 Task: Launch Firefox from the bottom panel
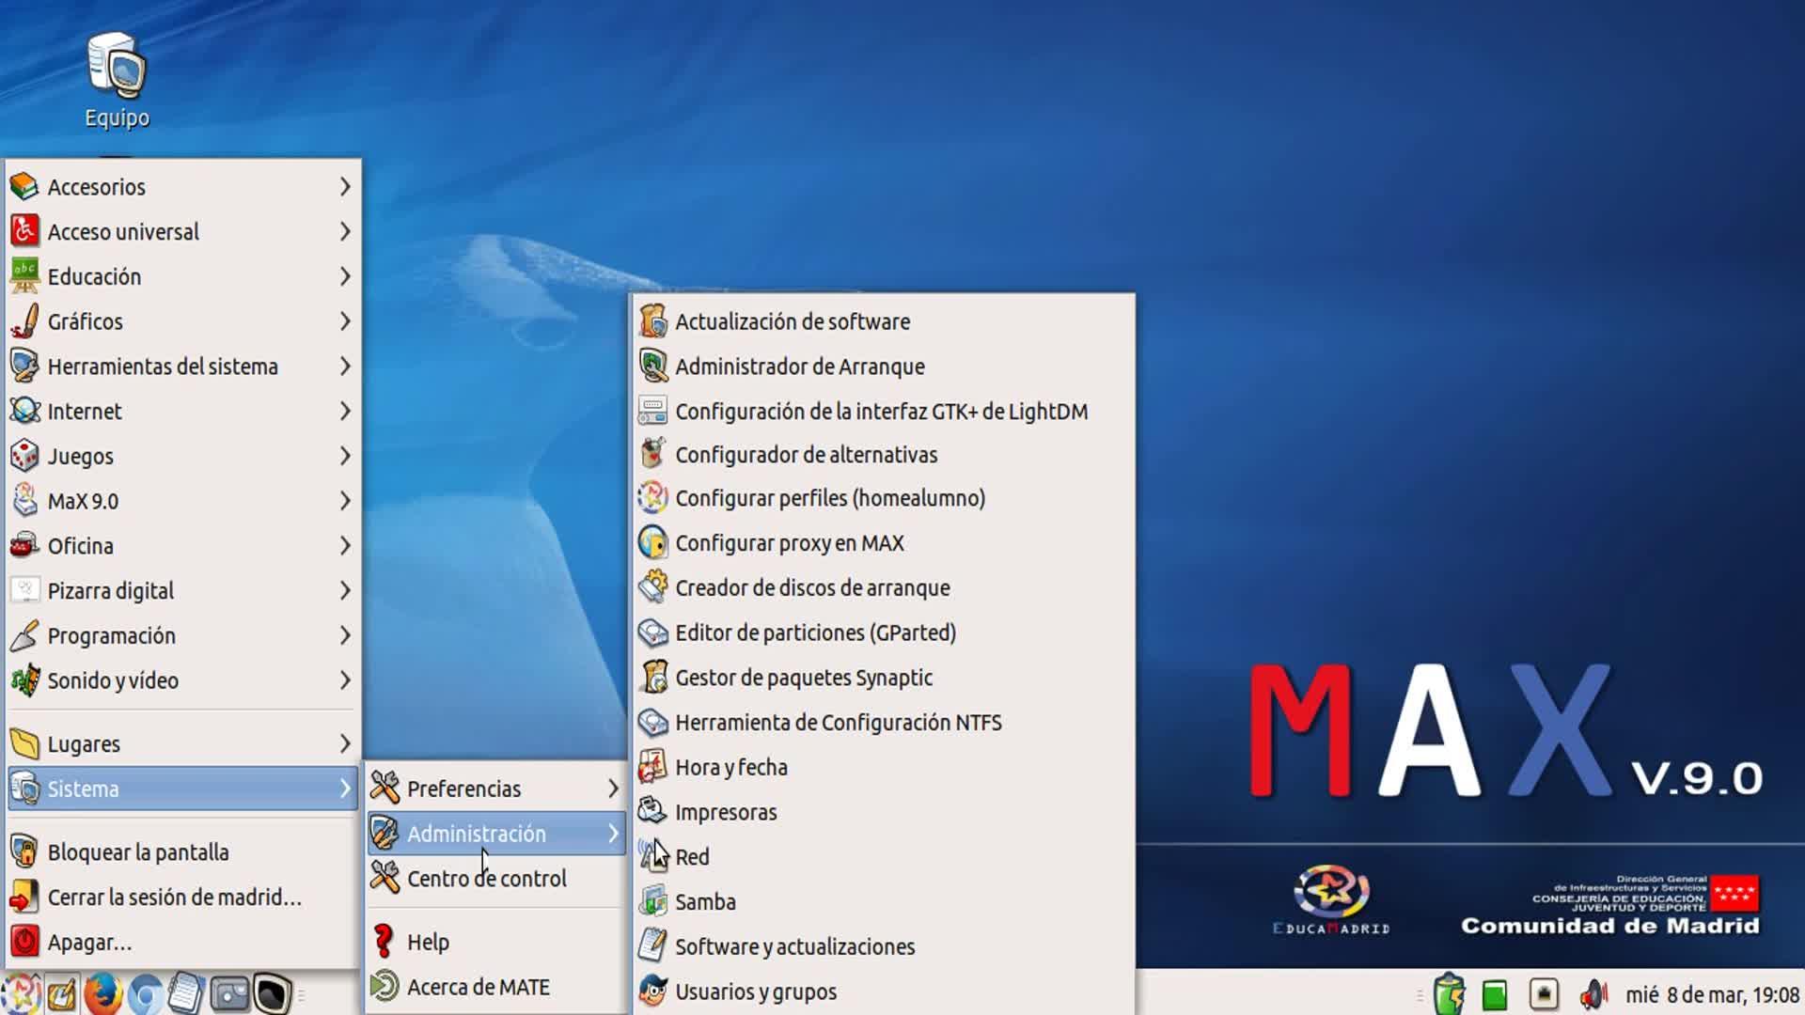pyautogui.click(x=102, y=993)
